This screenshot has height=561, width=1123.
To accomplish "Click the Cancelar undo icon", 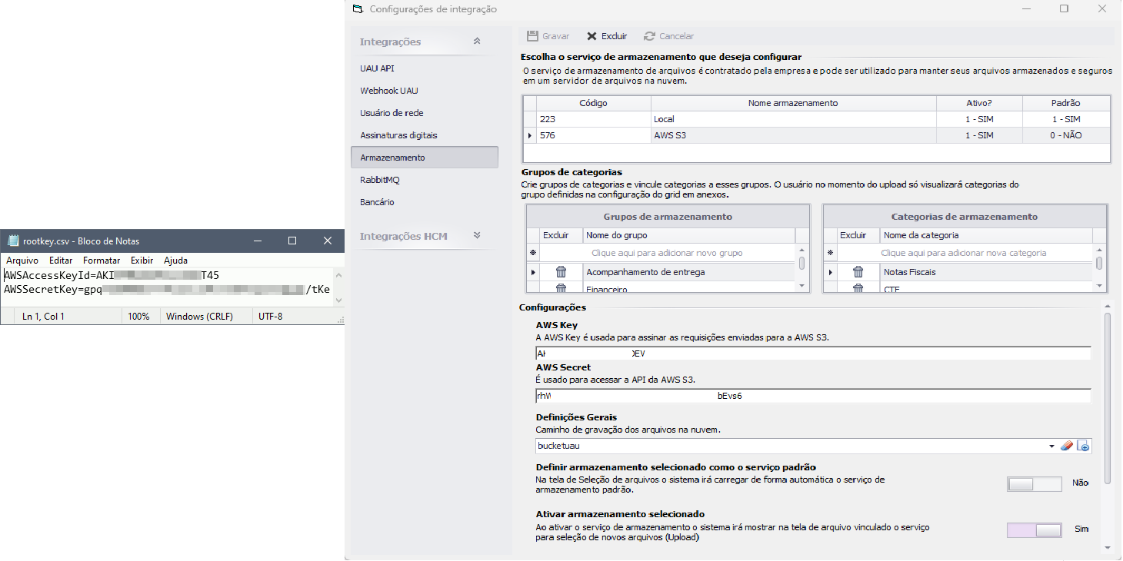I will tap(650, 36).
